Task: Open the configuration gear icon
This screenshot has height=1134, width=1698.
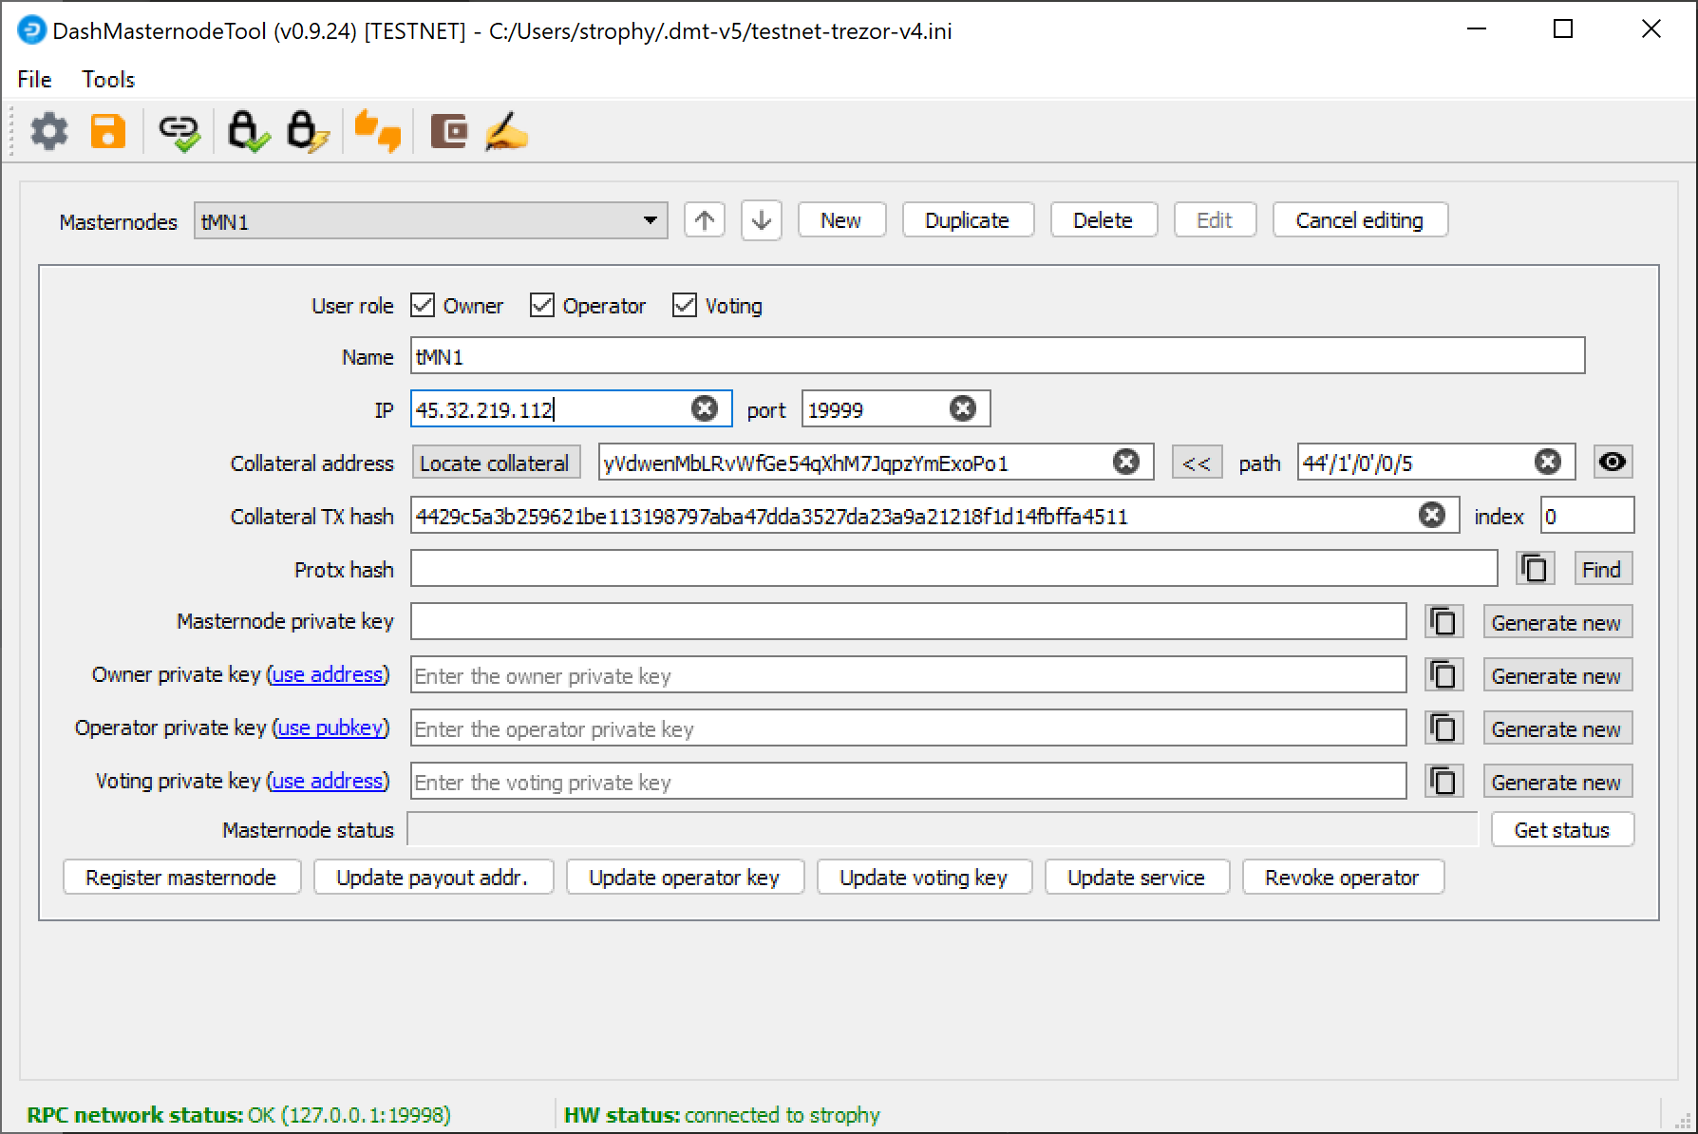Action: click(x=49, y=131)
